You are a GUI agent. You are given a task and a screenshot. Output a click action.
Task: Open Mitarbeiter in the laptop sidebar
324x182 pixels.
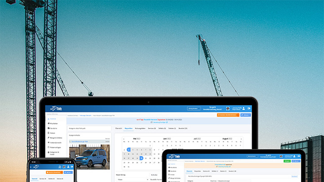tap(53, 123)
